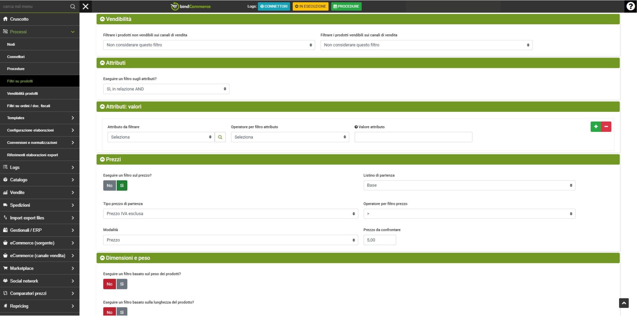The image size is (637, 316).
Task: Click the Valore attributo text field
Action: pyautogui.click(x=413, y=137)
